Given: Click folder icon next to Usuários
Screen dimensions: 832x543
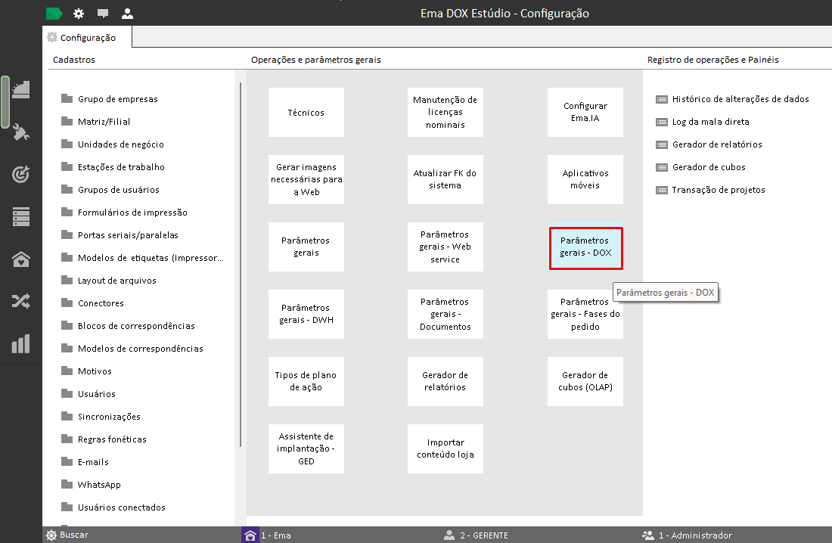Looking at the screenshot, I should 67,393.
